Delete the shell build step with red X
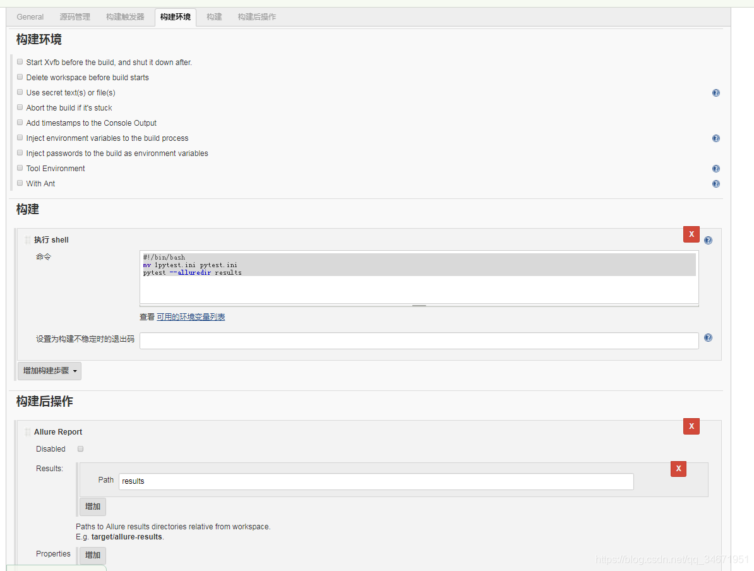Viewport: 754px width, 571px height. coord(691,234)
